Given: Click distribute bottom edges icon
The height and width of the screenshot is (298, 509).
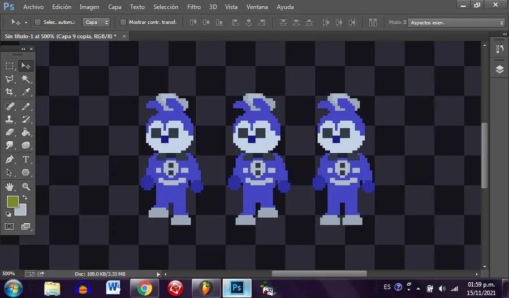Looking at the screenshot, I should (309, 23).
